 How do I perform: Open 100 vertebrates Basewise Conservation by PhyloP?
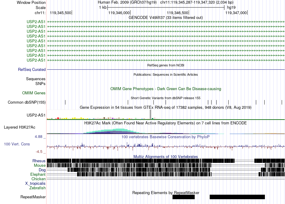point(166,137)
